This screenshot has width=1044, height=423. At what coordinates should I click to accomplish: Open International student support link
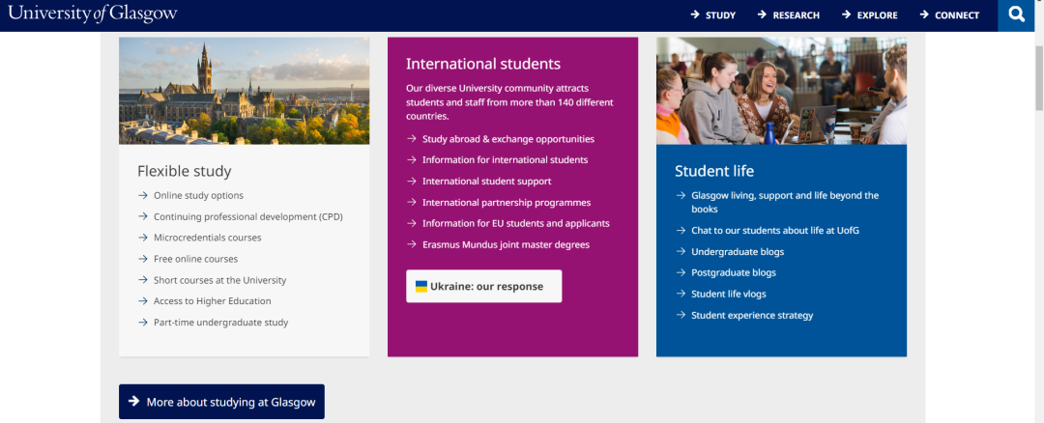[x=486, y=181]
